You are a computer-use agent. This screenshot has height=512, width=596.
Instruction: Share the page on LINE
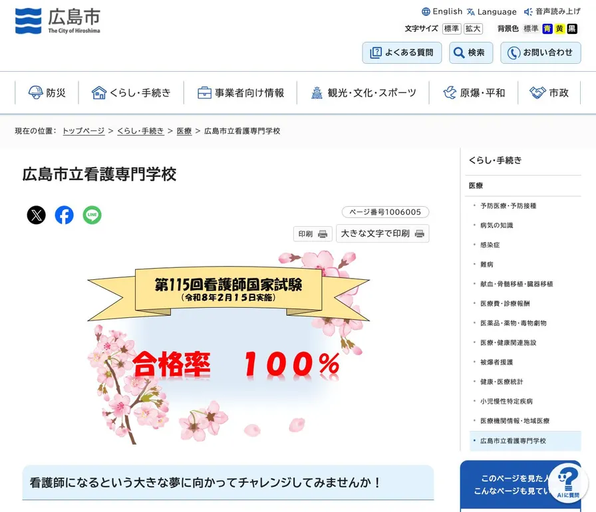click(x=92, y=215)
